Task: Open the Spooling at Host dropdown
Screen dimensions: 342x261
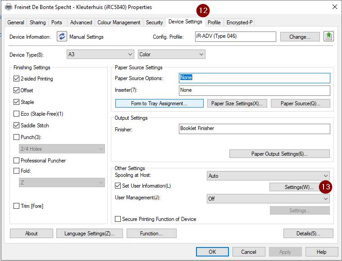Action: point(268,175)
